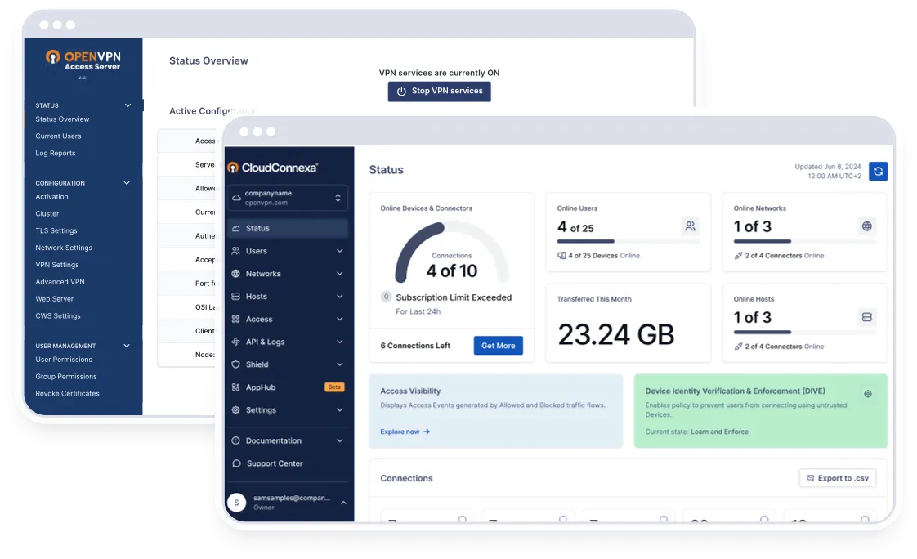Expand the Networks menu chevron
Screen dimensions: 917x559
coord(340,274)
